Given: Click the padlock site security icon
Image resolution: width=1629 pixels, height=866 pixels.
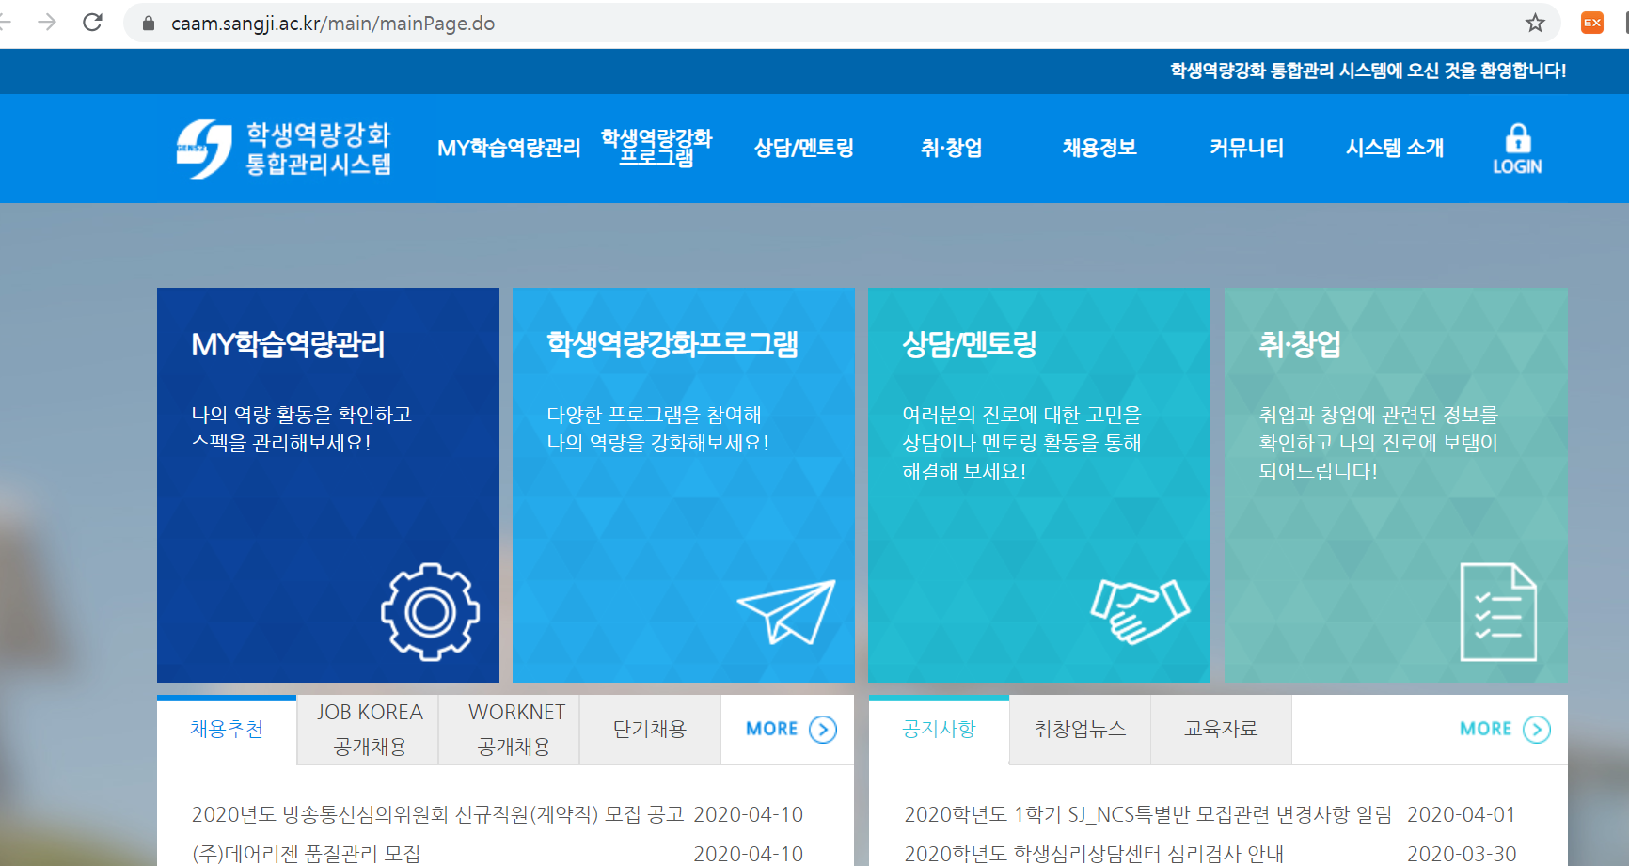Looking at the screenshot, I should click(x=148, y=24).
